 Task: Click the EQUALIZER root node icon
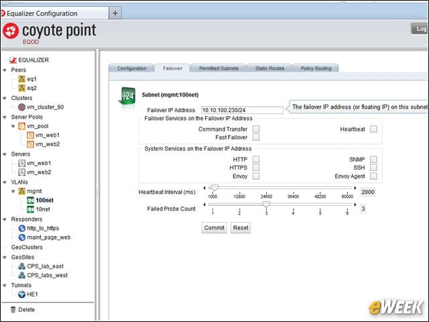[13, 60]
